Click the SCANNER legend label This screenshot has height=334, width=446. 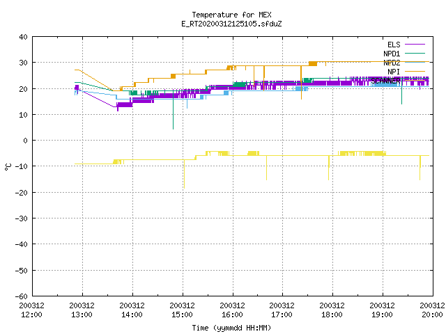tap(385, 81)
